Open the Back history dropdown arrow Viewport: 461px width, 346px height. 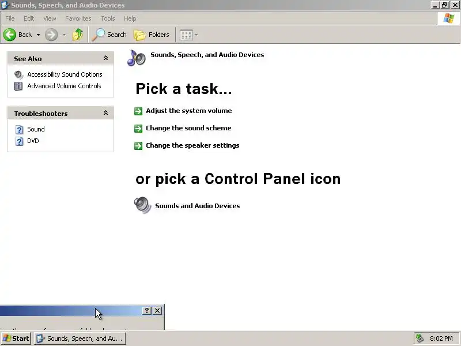pos(38,35)
